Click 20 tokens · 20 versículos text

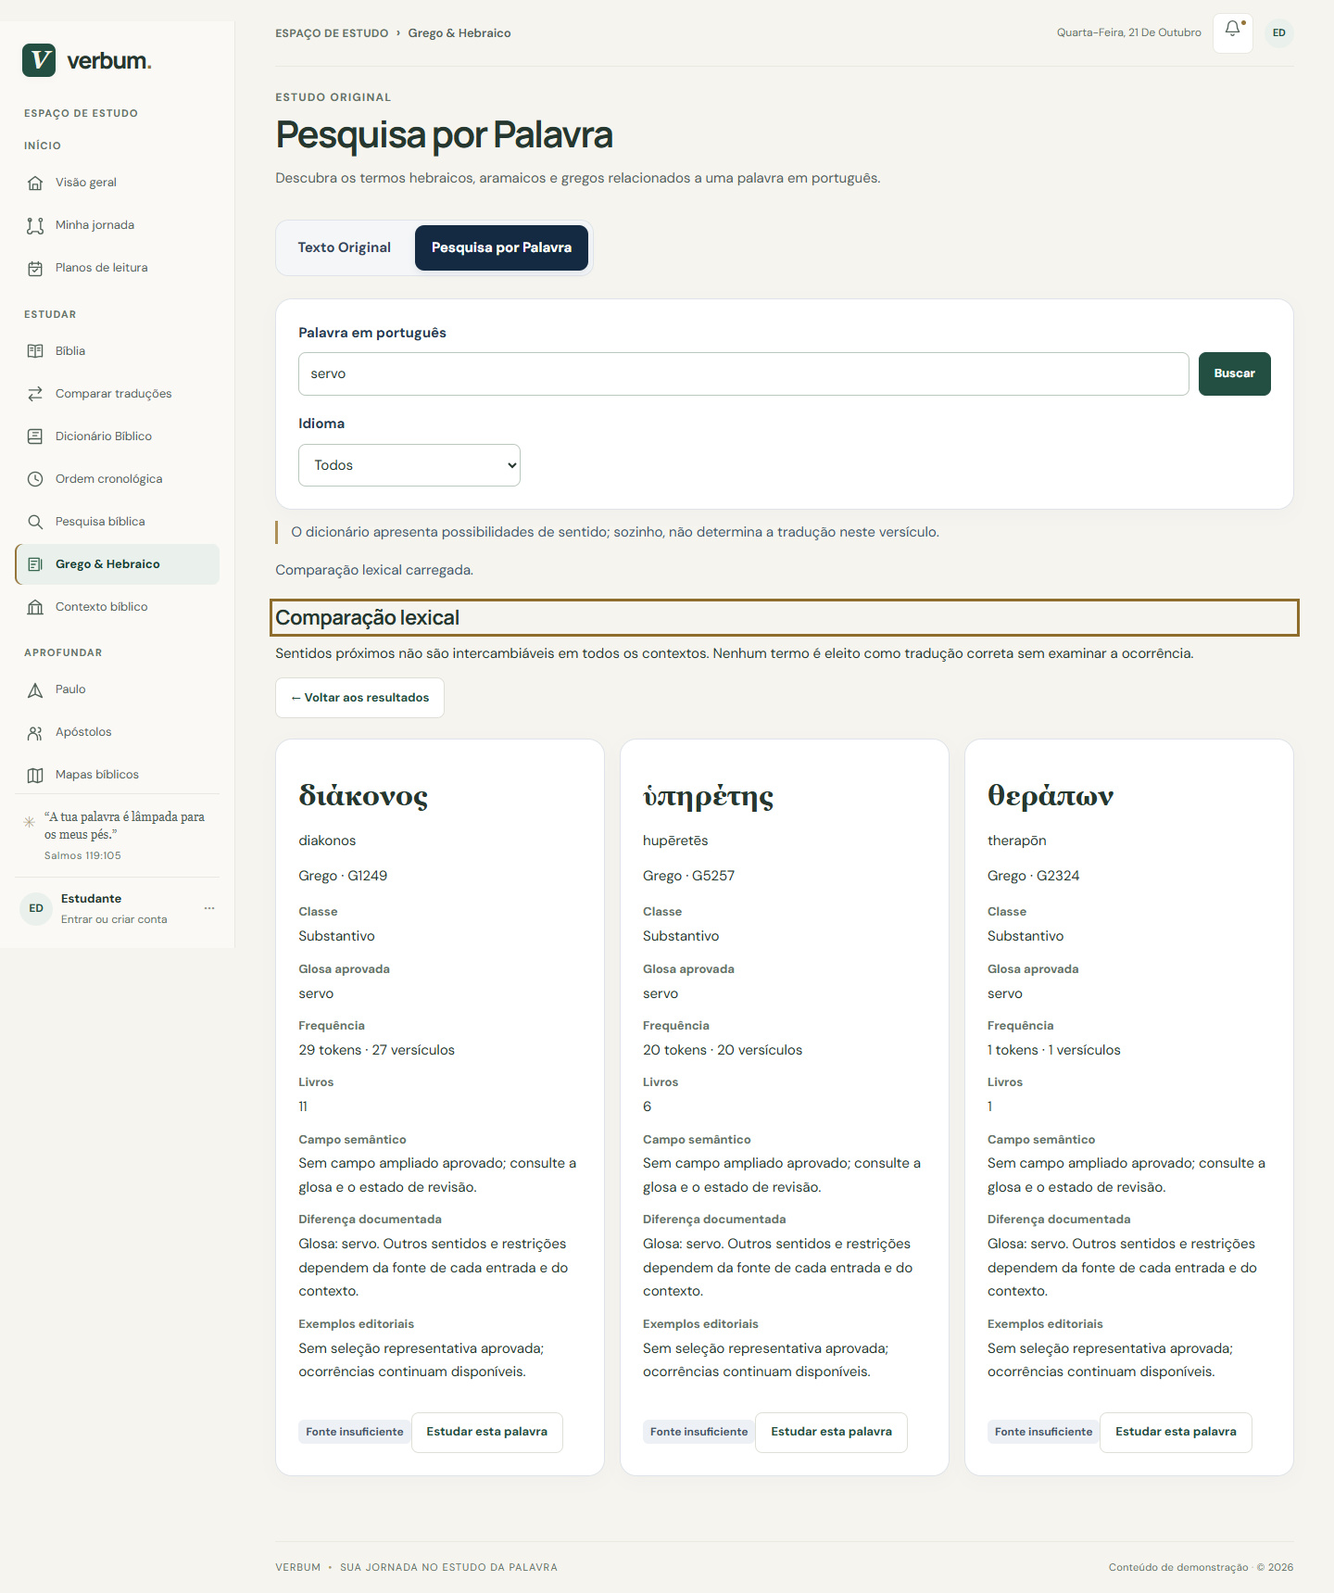tap(723, 1050)
